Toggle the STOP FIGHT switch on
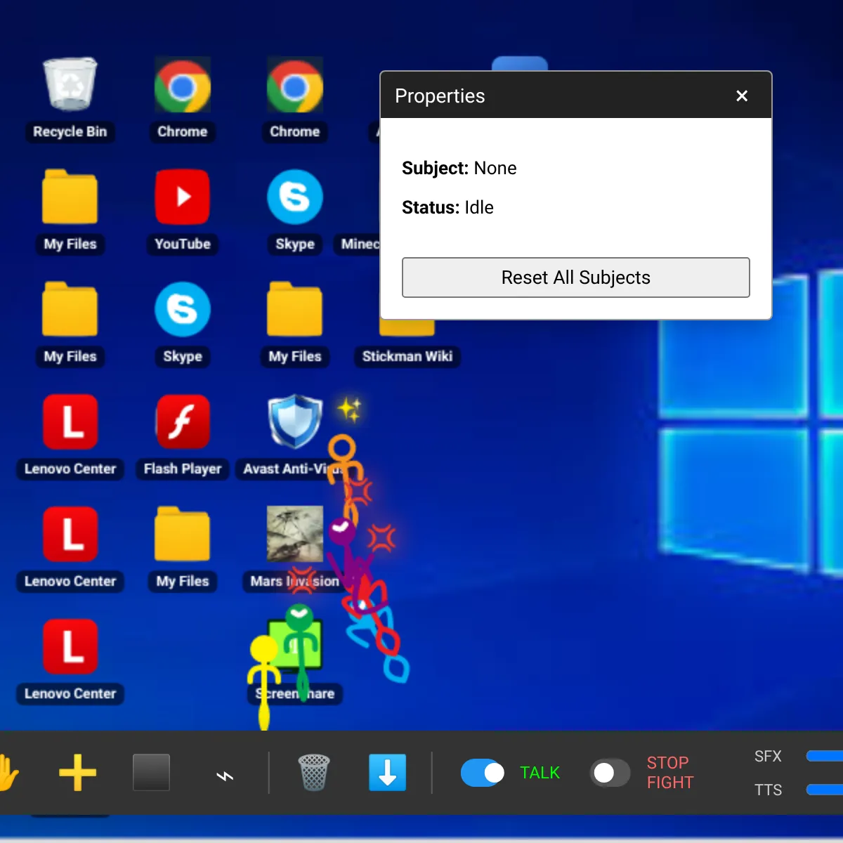Screen dimensions: 843x843 tap(610, 773)
